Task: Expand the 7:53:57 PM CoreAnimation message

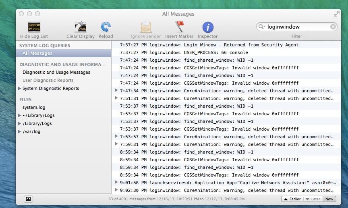Action: click(116, 136)
